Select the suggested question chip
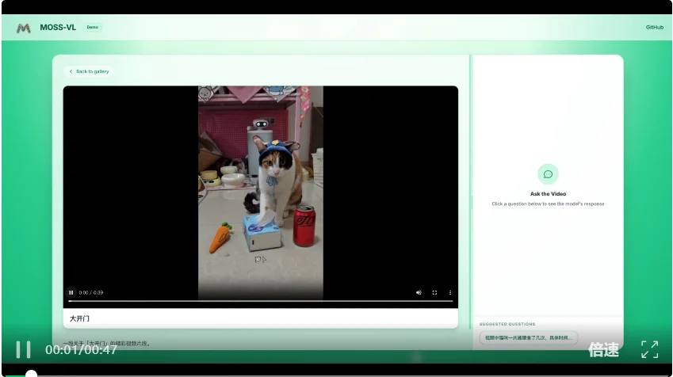The height and width of the screenshot is (377, 673). 529,338
